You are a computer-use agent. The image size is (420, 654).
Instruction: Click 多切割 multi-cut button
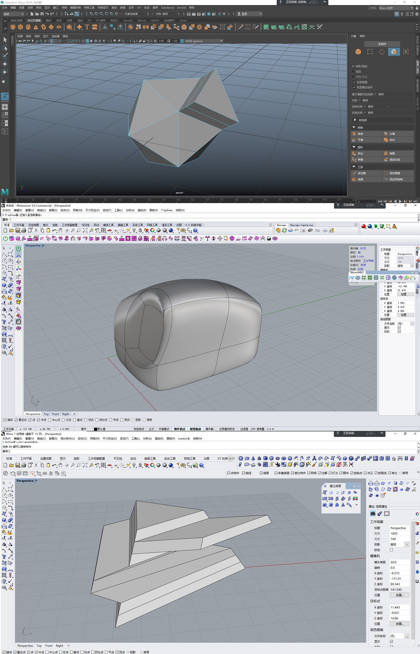(x=366, y=173)
